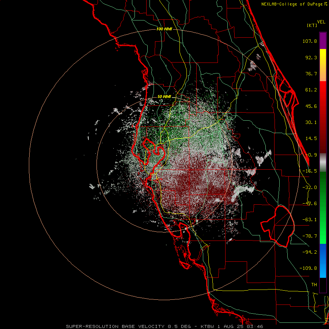Image resolution: width=329 pixels, height=329 pixels.
Task: Pick the purple segment of the velocity color bar
Action: tap(323, 41)
